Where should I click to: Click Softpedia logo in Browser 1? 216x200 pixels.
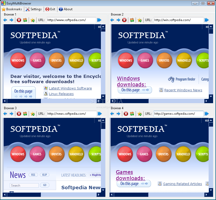click(x=35, y=35)
